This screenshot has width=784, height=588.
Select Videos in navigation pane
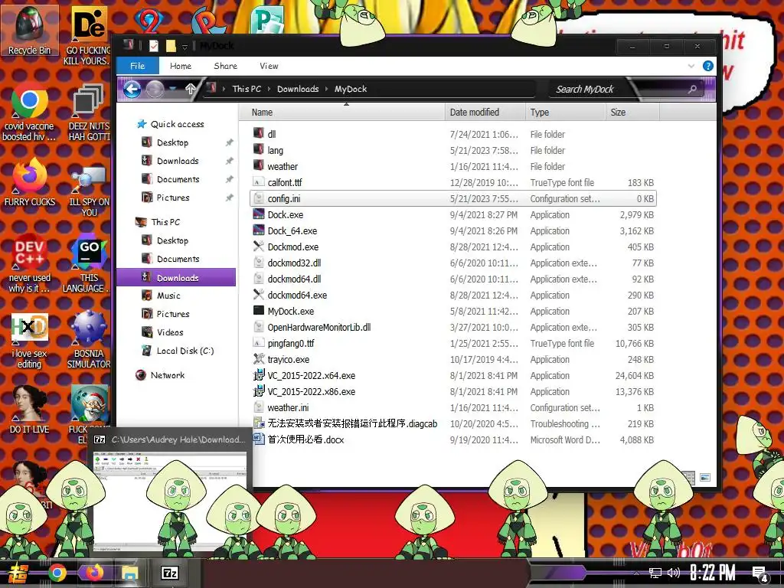coord(170,332)
